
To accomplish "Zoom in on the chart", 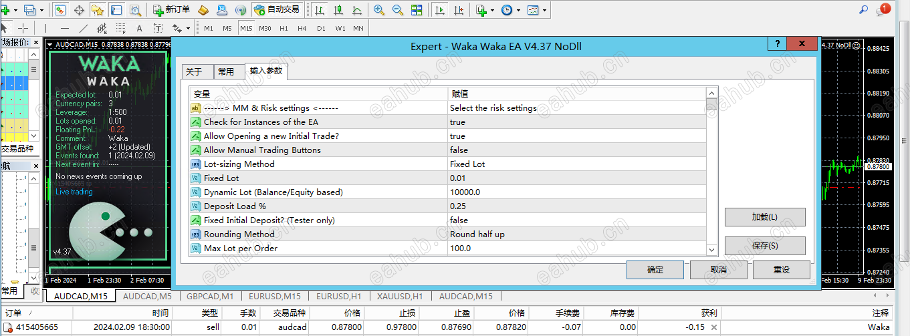I will pos(379,10).
